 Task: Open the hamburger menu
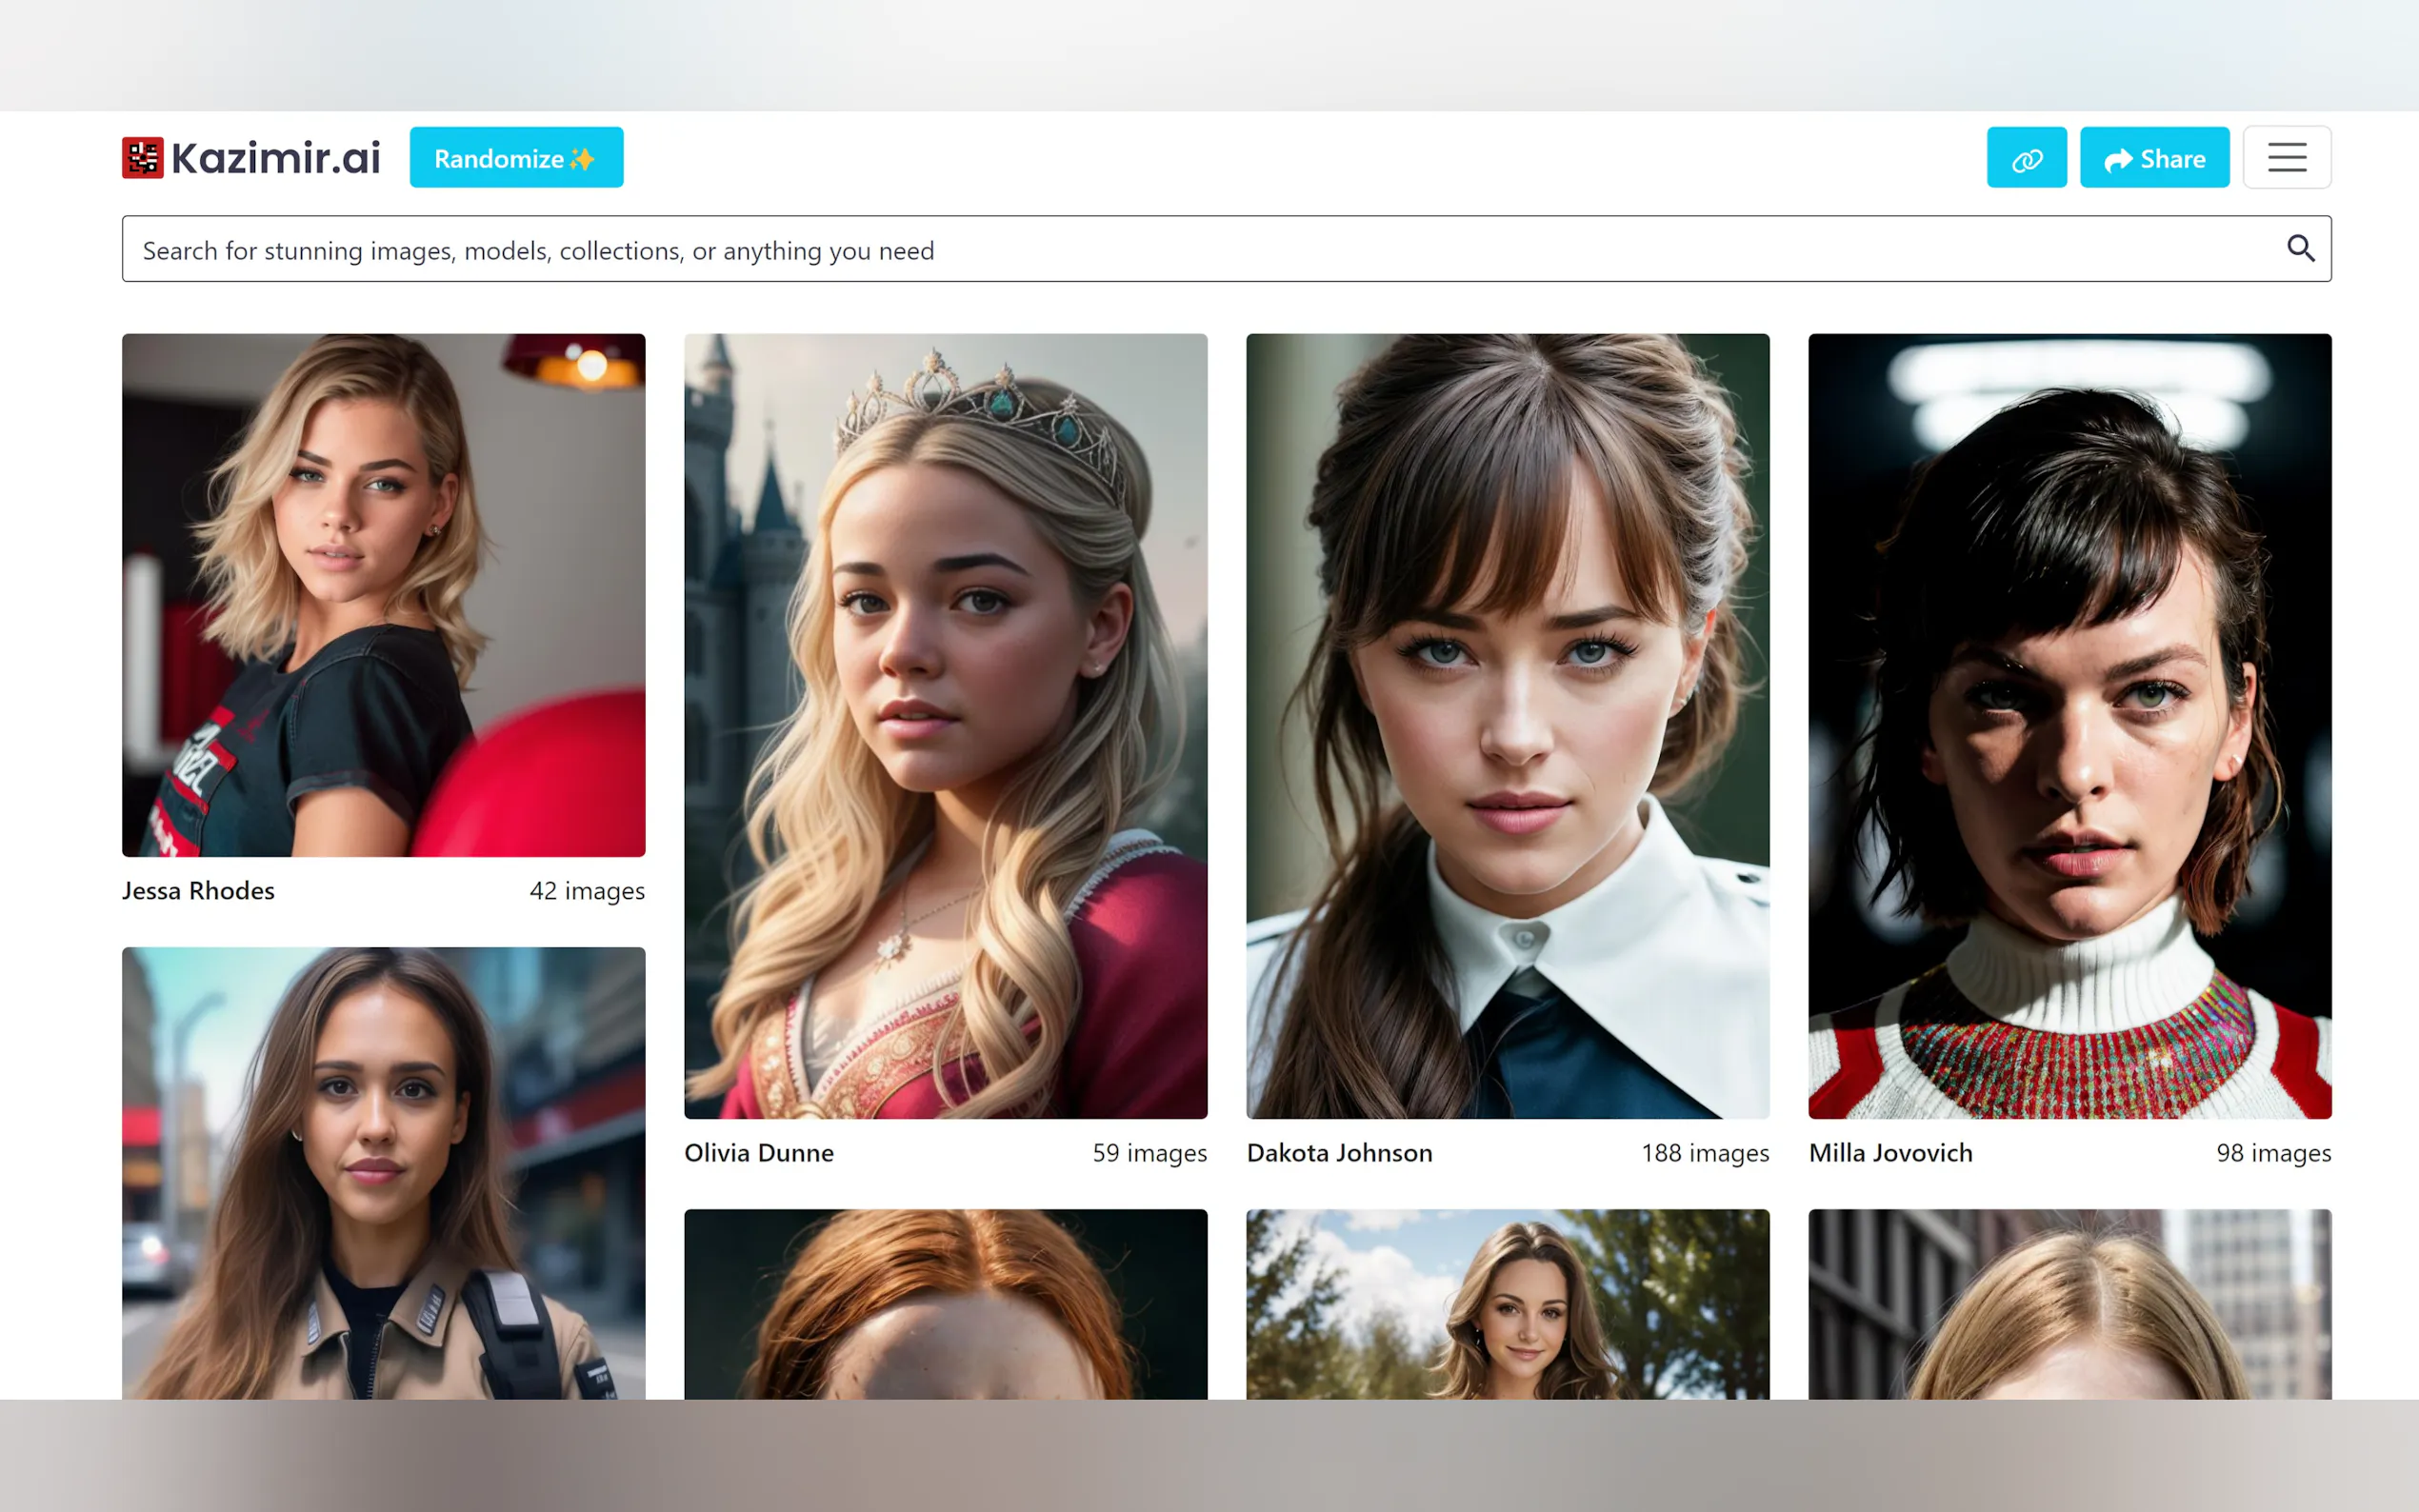2286,158
